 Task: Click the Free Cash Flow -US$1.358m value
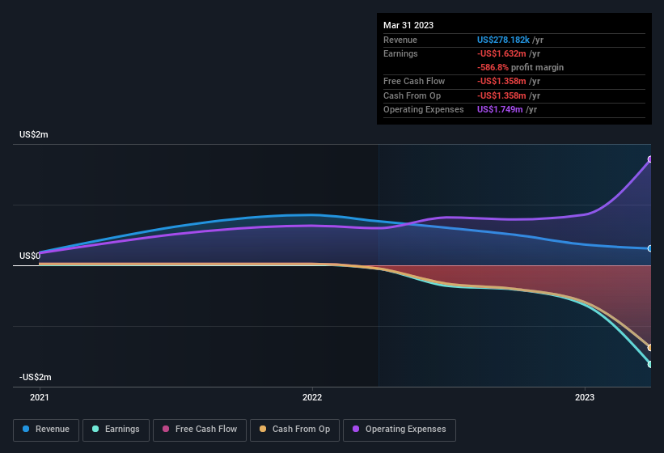501,81
